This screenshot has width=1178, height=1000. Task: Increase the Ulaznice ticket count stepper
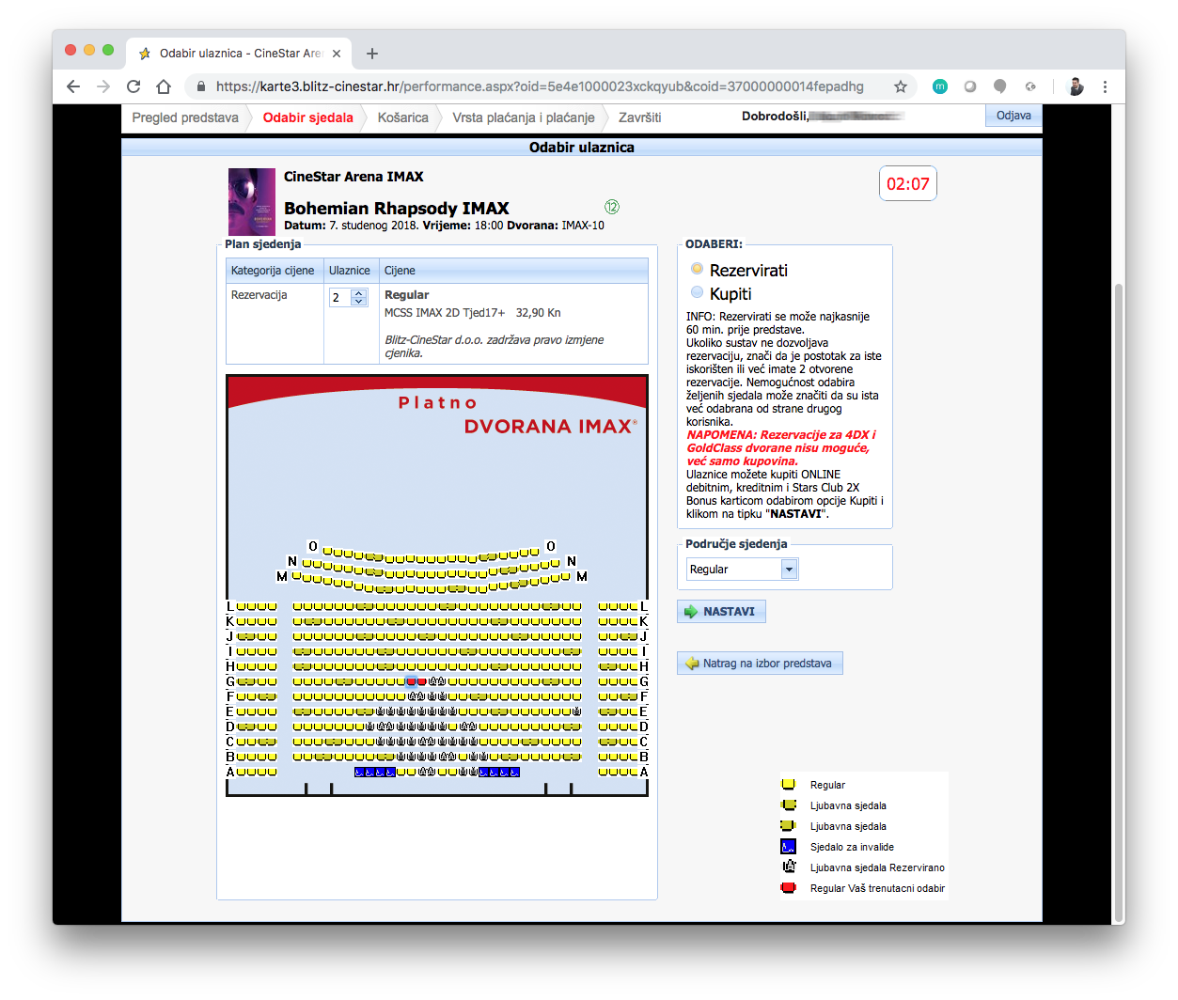pos(358,293)
